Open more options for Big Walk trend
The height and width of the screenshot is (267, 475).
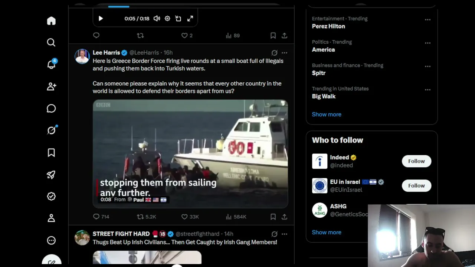pyautogui.click(x=427, y=90)
